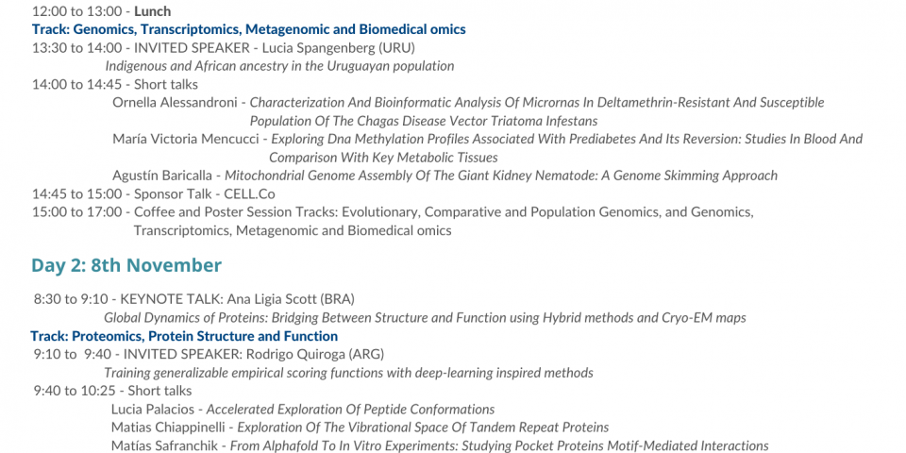Click the Rodrigo Quiroga invited speaker line
Screen dimensions: 906x453
tap(208, 354)
